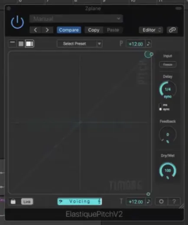The height and width of the screenshot is (225, 188).
Task: Click the treble clef icon in Voicing bar
Action: 99,201
